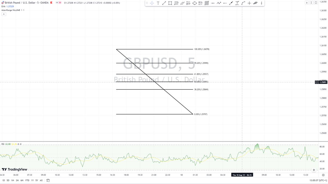Select the tally-marks pattern tool
328x184 pixels.
(x=256, y=3)
